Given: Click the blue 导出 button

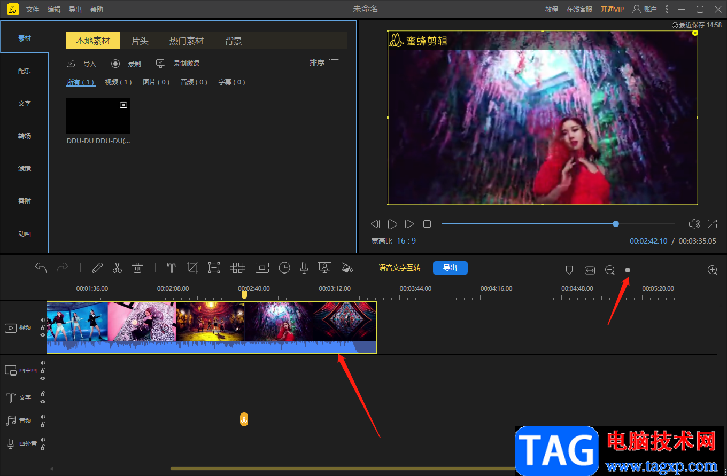Looking at the screenshot, I should point(450,268).
